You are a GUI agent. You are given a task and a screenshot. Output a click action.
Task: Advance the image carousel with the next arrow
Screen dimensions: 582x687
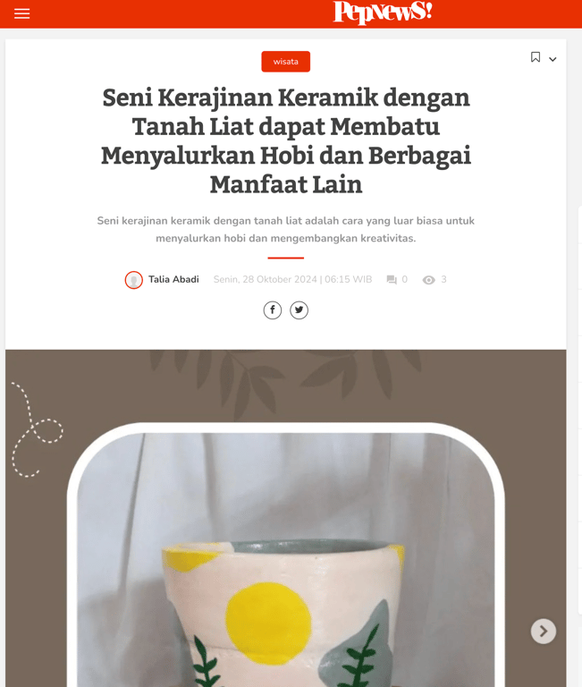(544, 631)
